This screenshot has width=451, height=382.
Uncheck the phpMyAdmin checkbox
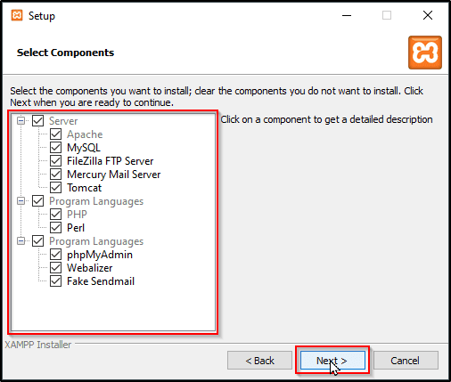[55, 255]
